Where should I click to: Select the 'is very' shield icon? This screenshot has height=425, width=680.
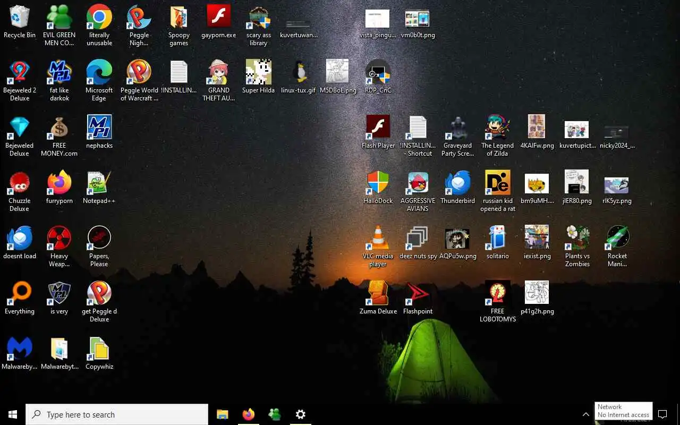(59, 297)
